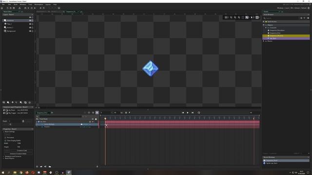
Task: Open the Tools menu
Action: coord(30,4)
